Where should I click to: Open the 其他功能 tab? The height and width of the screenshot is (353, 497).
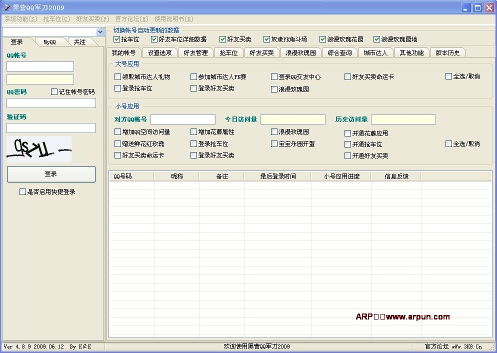pos(411,52)
